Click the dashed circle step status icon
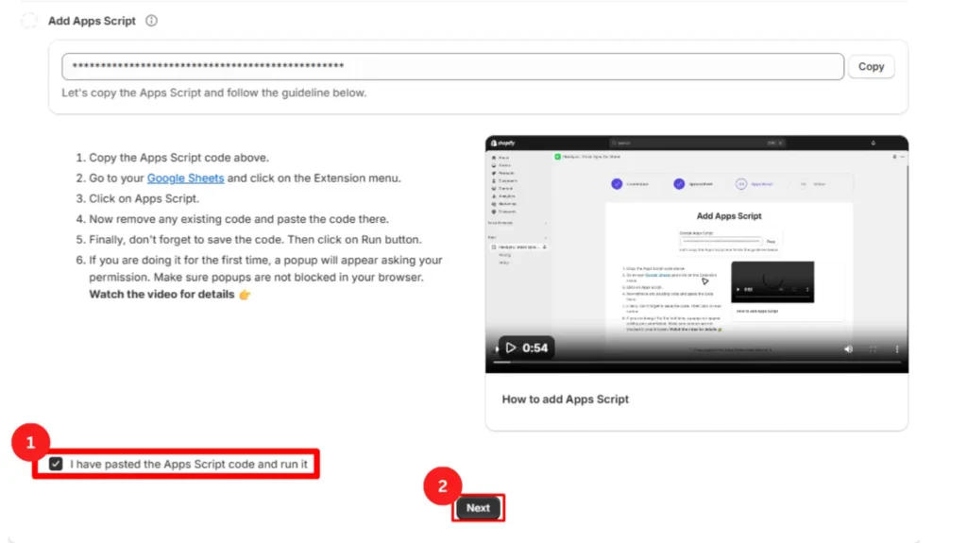This screenshot has height=543, width=967. (x=30, y=21)
